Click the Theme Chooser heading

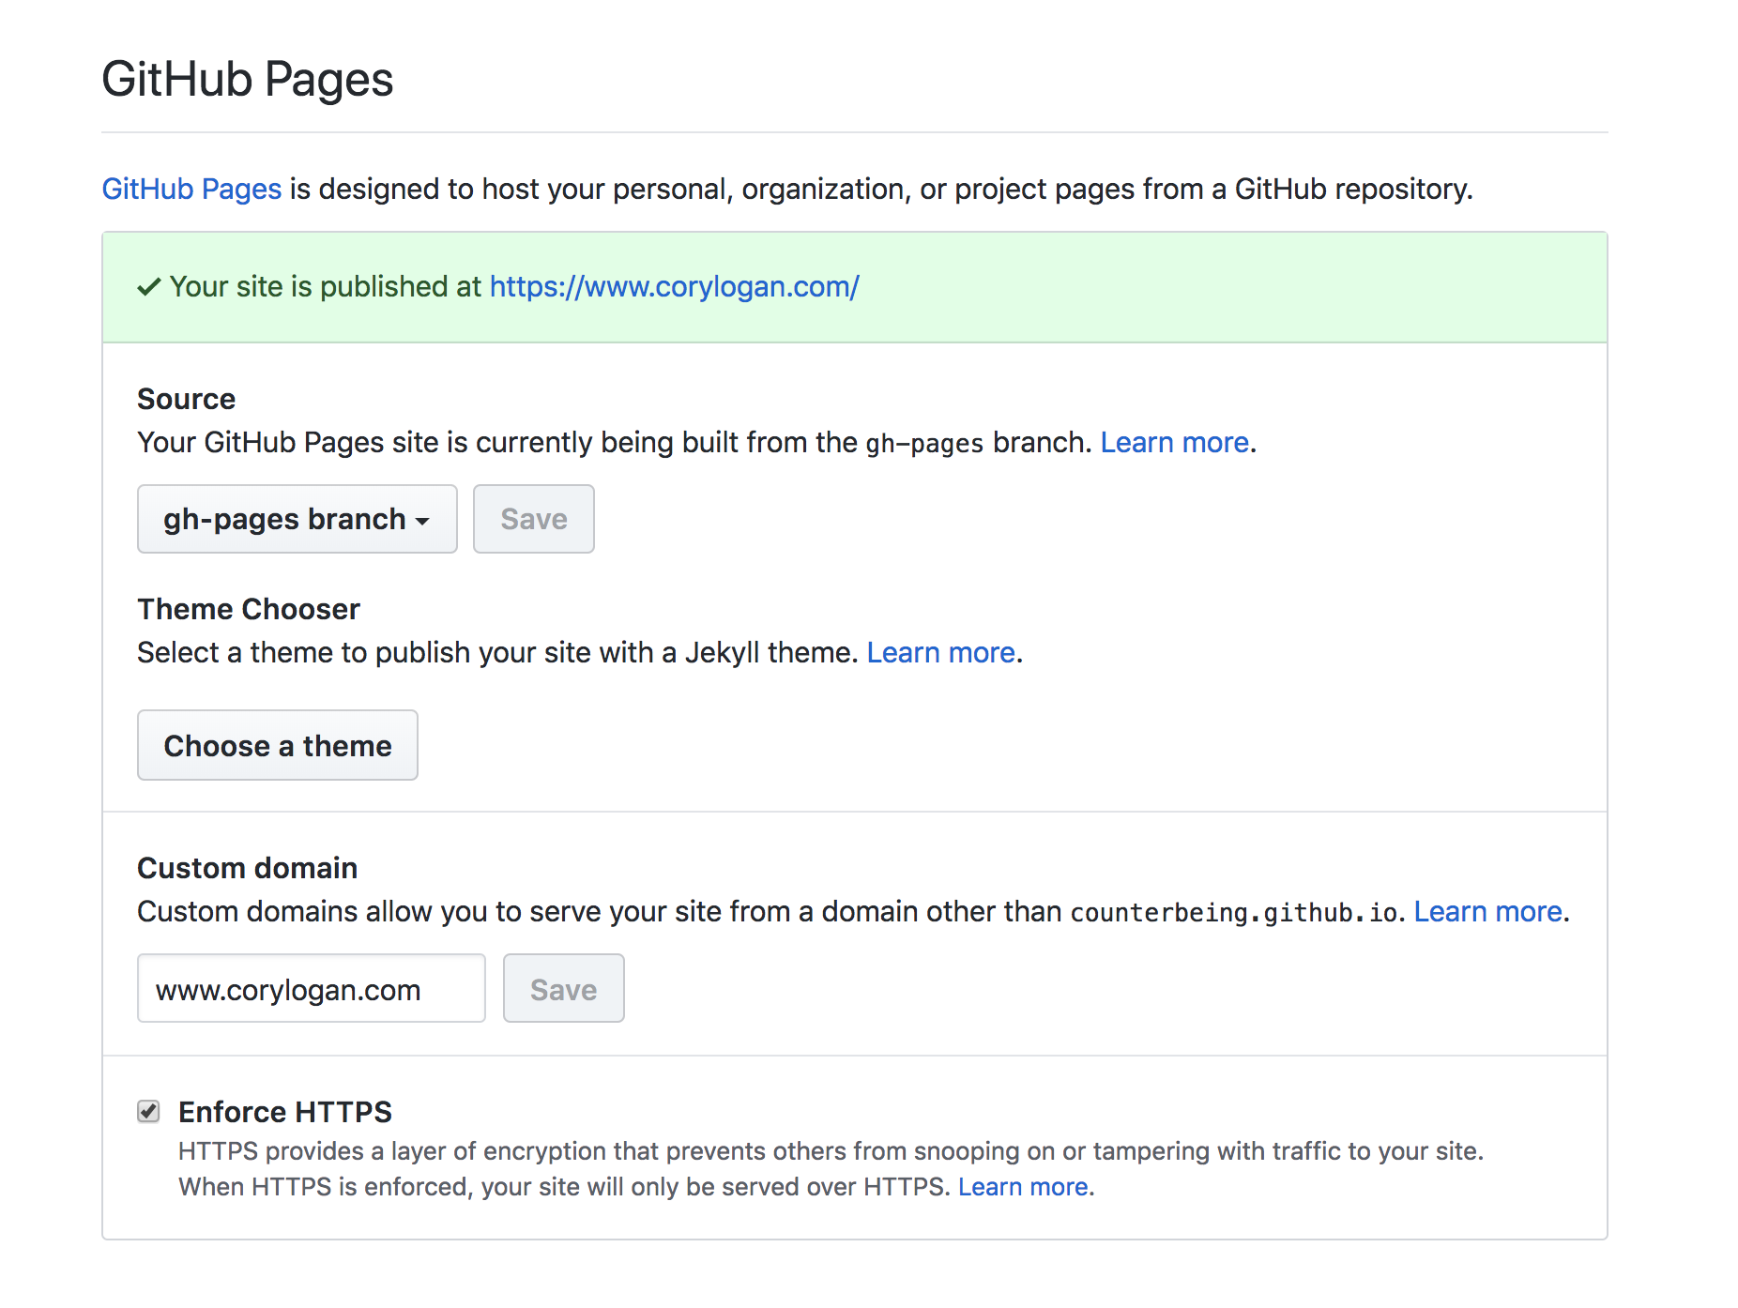click(248, 609)
